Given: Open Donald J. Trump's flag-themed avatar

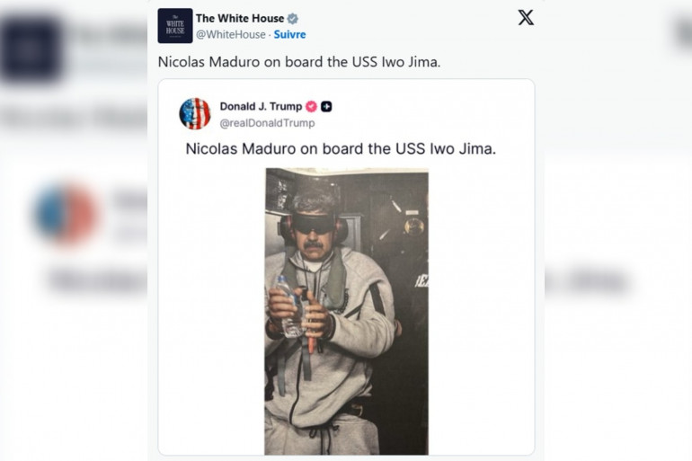Looking at the screenshot, I should (x=195, y=113).
